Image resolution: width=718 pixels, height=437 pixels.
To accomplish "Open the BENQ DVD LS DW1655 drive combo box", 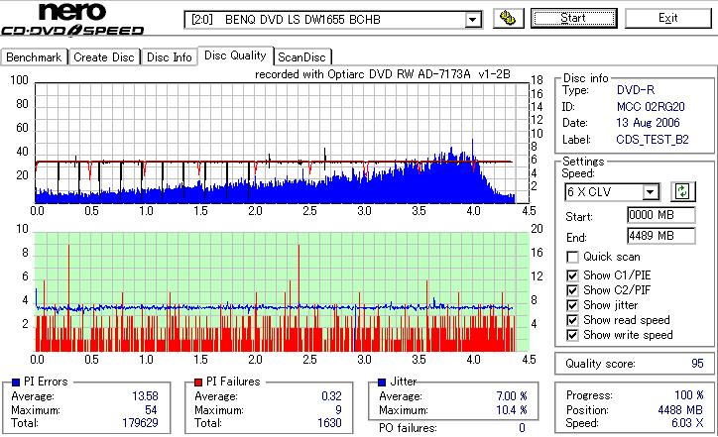I will (x=333, y=20).
